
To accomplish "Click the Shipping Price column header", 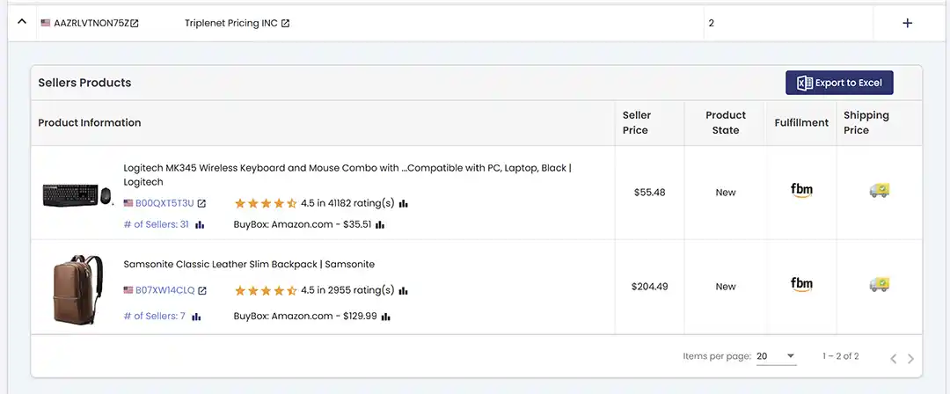I will pos(866,122).
